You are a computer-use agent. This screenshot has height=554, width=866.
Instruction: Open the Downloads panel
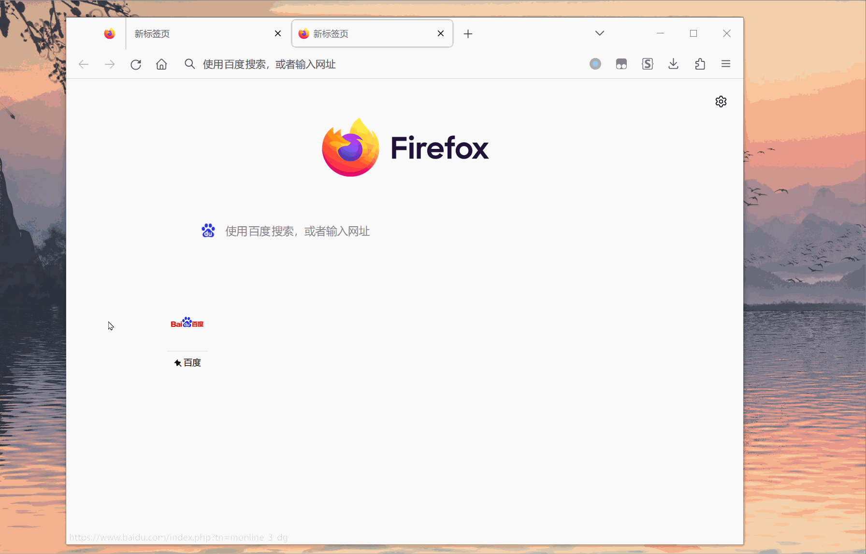click(x=673, y=64)
